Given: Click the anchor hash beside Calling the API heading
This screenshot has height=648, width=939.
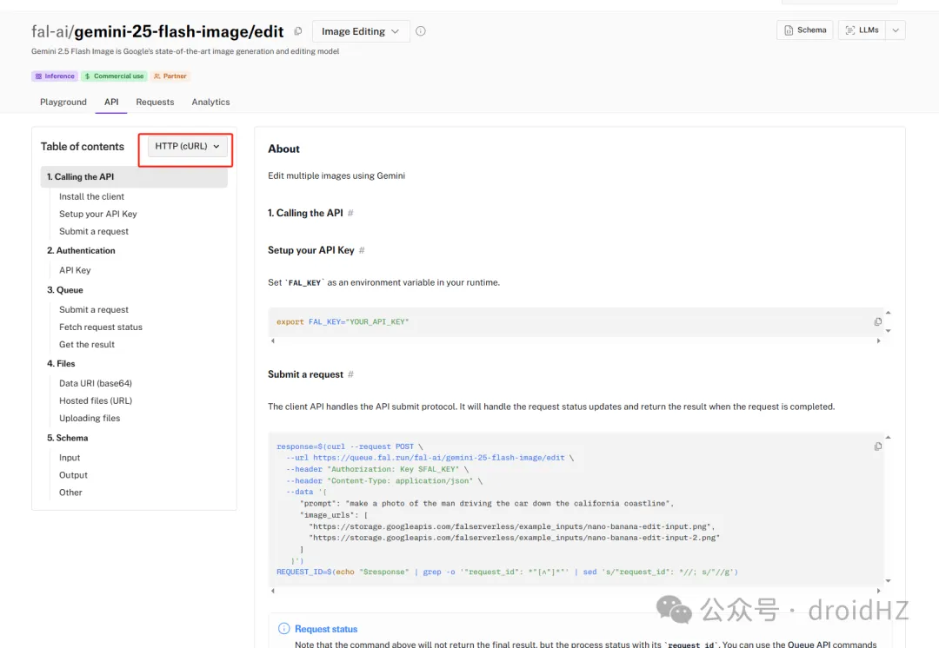Looking at the screenshot, I should [x=350, y=213].
